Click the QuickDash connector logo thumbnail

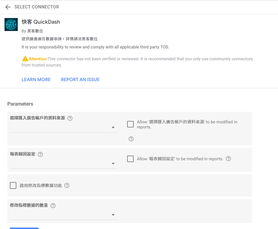(11, 25)
